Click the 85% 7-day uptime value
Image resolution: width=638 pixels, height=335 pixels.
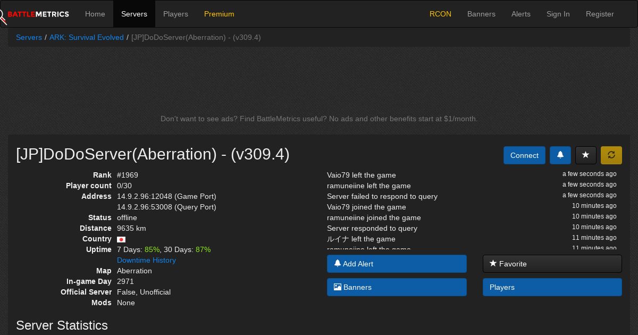[x=152, y=249]
